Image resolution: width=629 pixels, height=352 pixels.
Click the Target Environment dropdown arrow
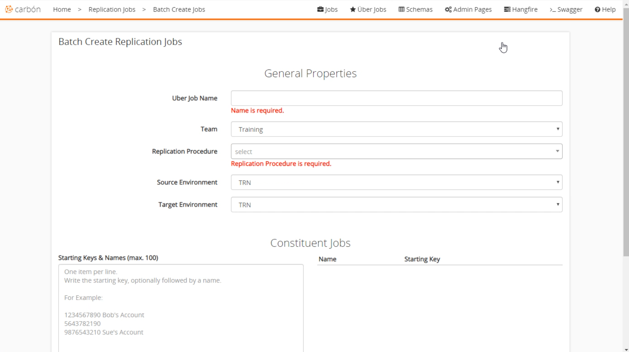coord(558,204)
